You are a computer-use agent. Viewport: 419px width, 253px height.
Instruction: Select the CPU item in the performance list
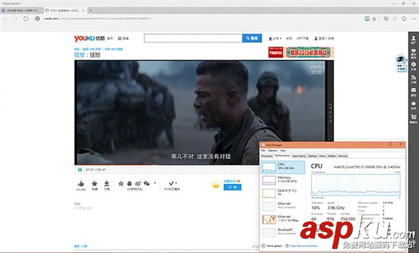[283, 167]
